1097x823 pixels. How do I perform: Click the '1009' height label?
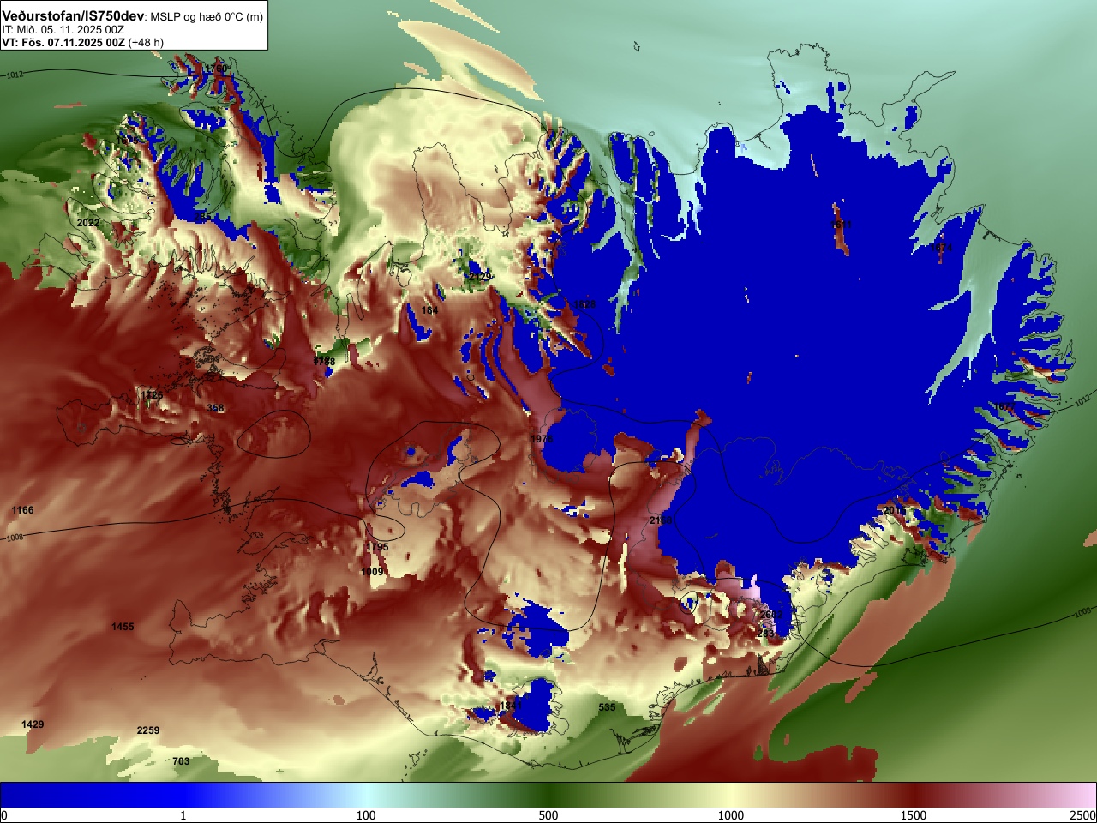click(x=372, y=572)
